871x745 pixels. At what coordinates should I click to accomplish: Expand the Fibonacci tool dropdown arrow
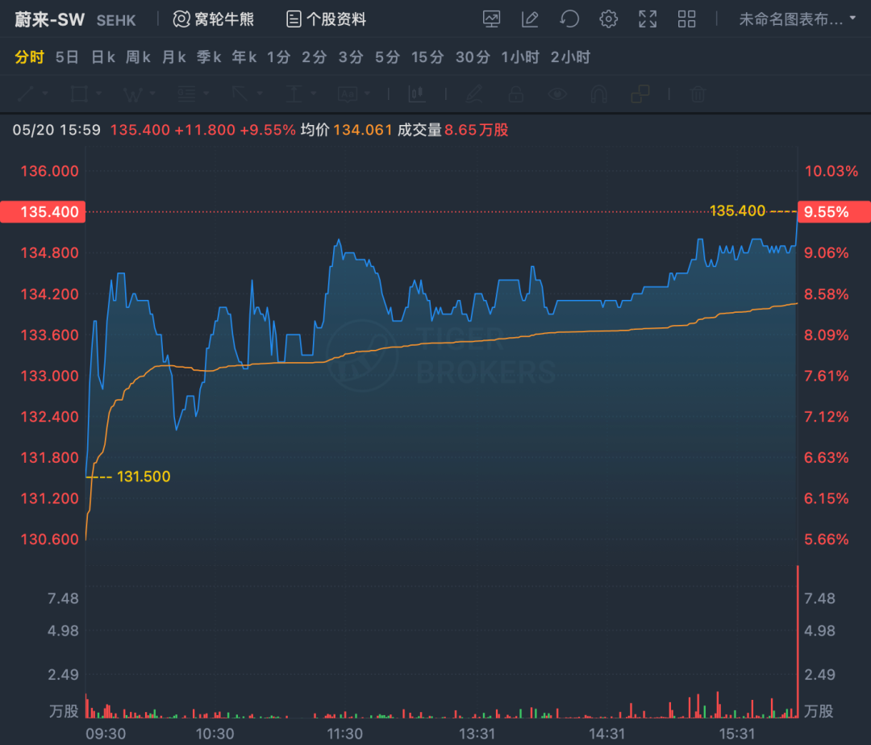coord(206,94)
